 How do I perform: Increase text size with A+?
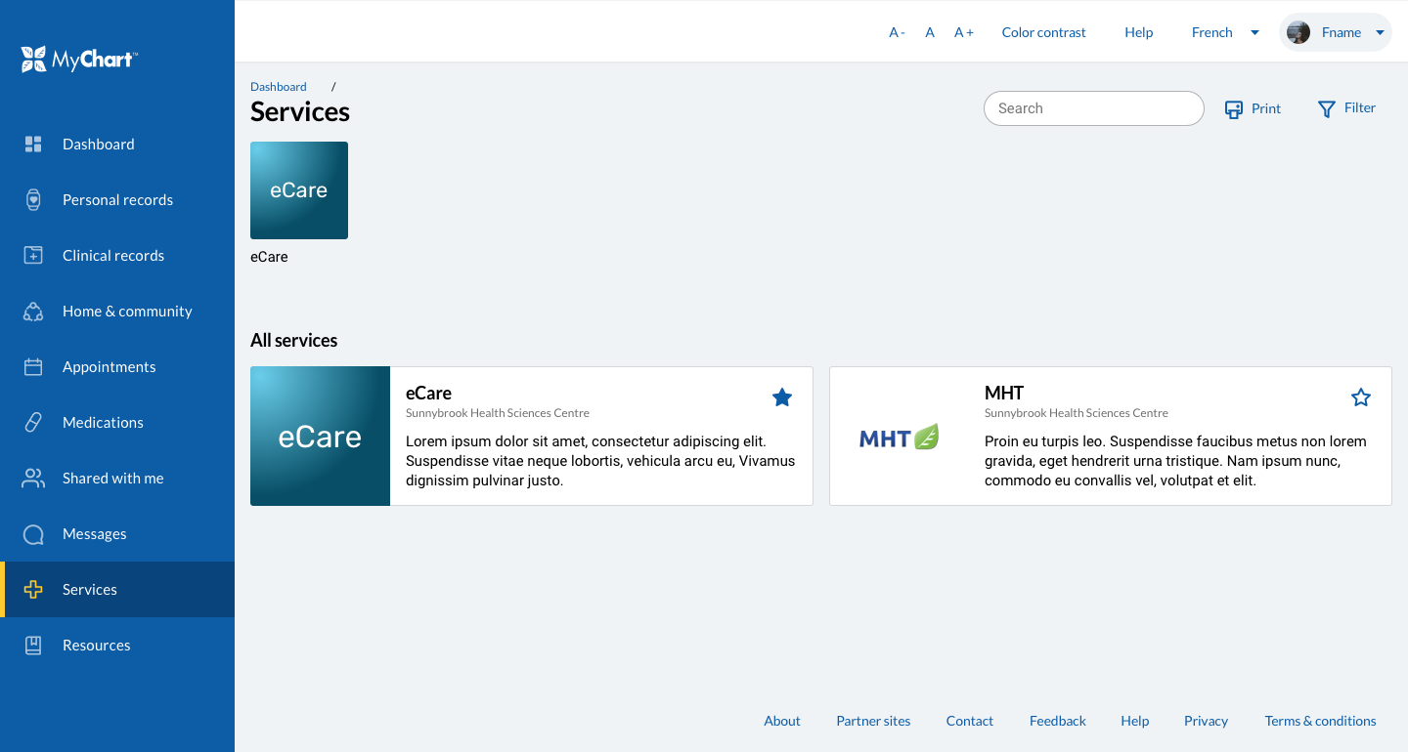pyautogui.click(x=964, y=32)
